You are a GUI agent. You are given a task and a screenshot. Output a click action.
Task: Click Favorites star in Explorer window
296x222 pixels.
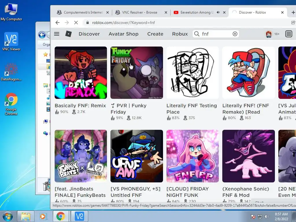tap(45, 55)
